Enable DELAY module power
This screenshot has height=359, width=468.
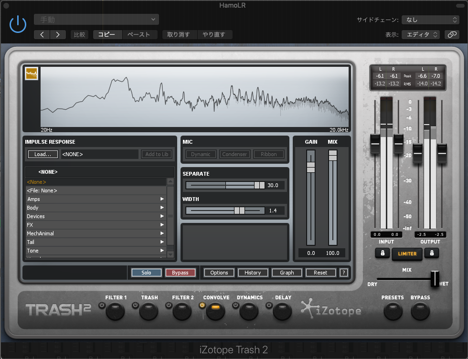click(x=269, y=305)
